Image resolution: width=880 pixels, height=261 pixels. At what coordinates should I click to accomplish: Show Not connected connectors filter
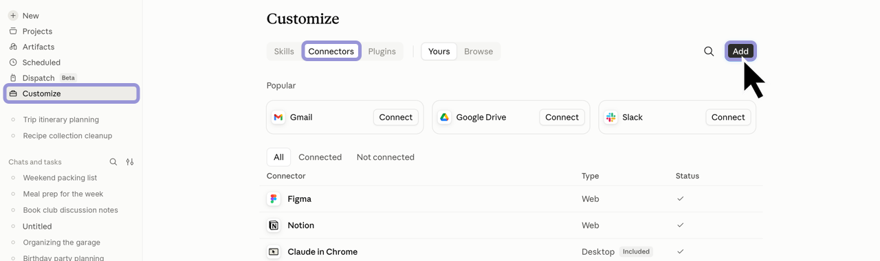386,157
